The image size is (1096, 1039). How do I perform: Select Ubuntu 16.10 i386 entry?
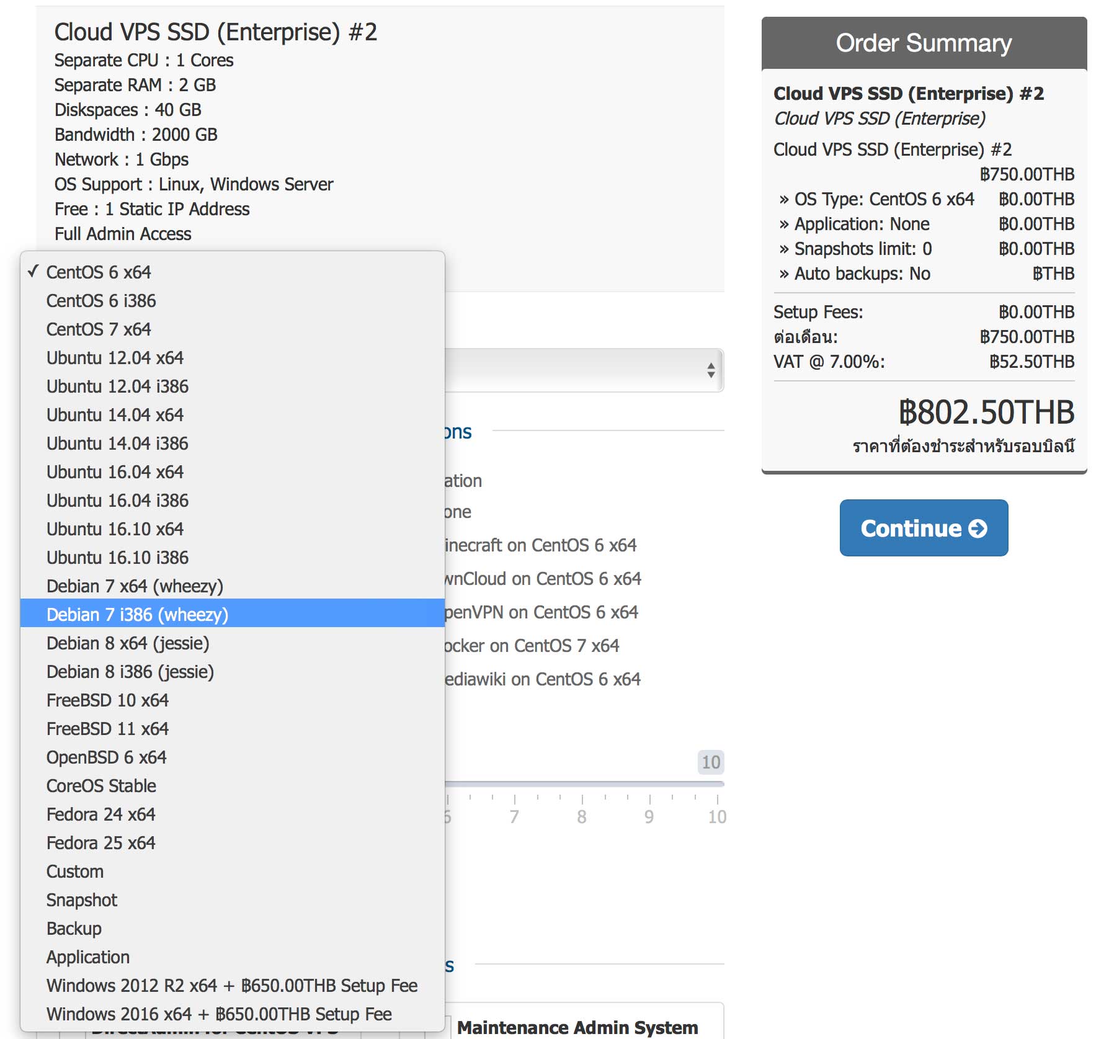tap(117, 558)
